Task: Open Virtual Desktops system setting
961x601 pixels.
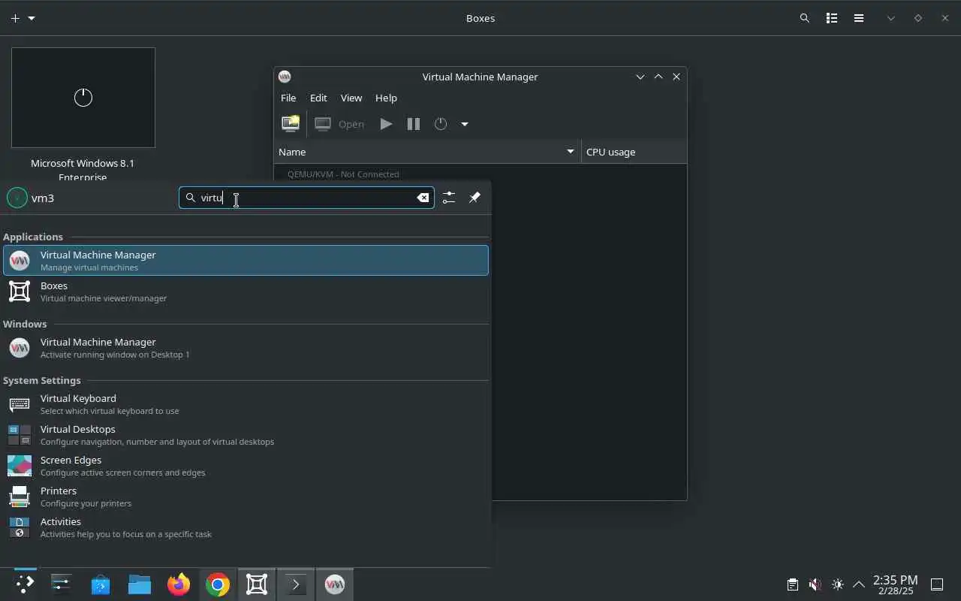Action: 246,435
